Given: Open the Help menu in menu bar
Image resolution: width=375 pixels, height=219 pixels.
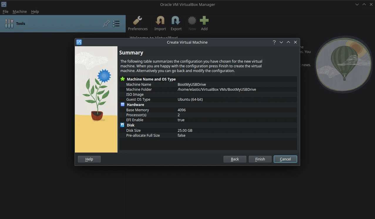Looking at the screenshot, I should 35,11.
